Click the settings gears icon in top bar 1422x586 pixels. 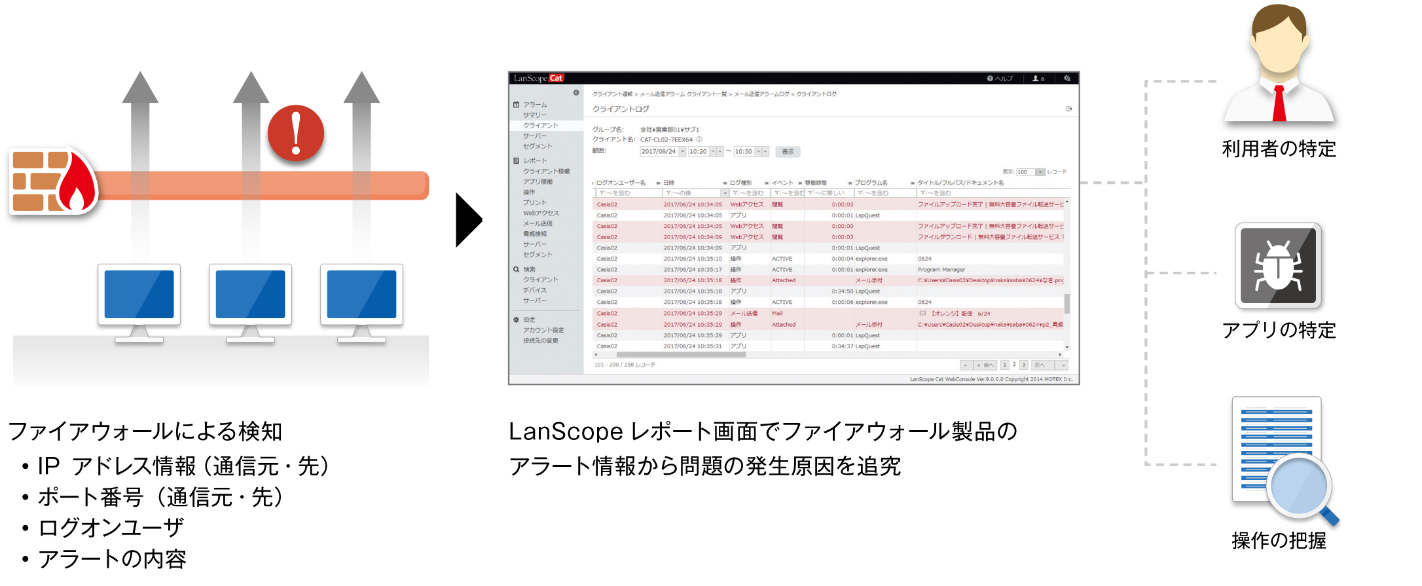coord(1067,79)
